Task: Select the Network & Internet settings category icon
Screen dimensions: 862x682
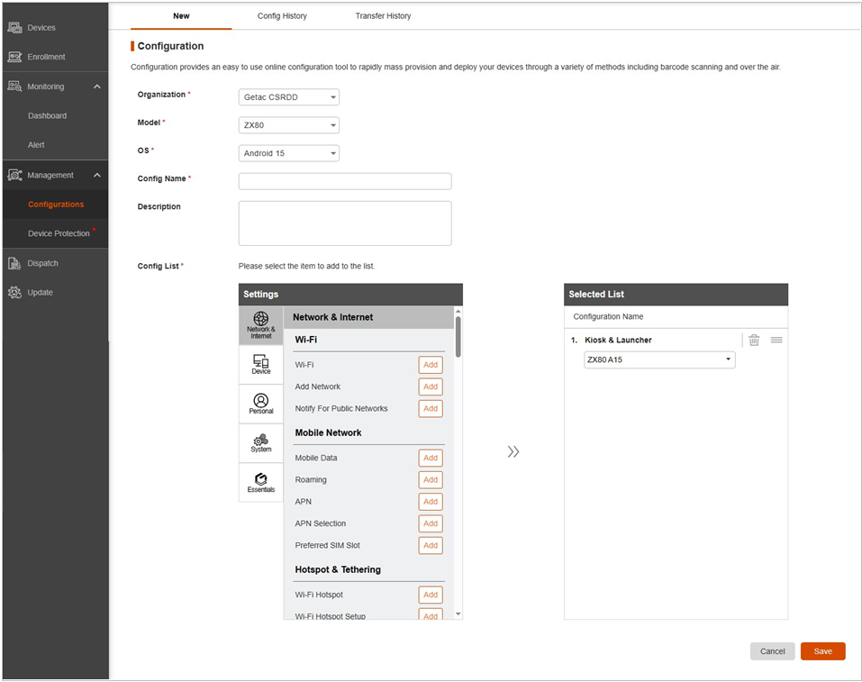Action: (x=260, y=325)
